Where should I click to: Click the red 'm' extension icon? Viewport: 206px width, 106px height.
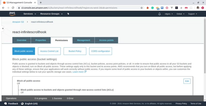click(186, 8)
